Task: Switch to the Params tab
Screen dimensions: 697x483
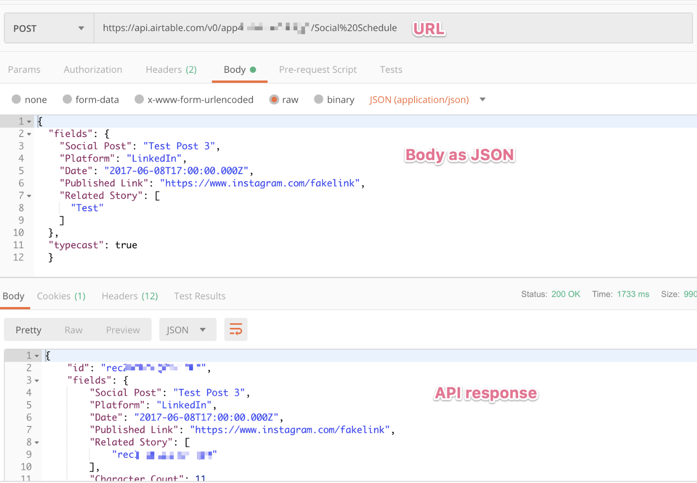Action: click(x=24, y=70)
